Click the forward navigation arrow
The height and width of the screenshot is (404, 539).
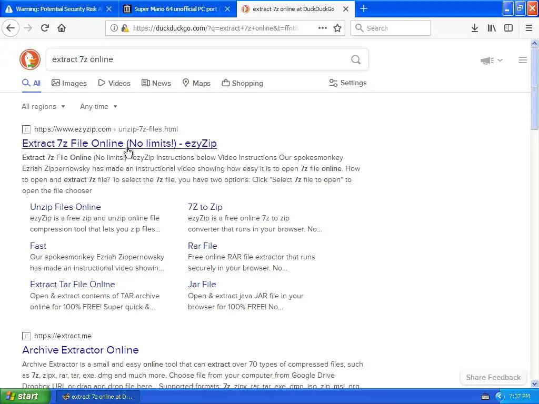click(x=28, y=28)
